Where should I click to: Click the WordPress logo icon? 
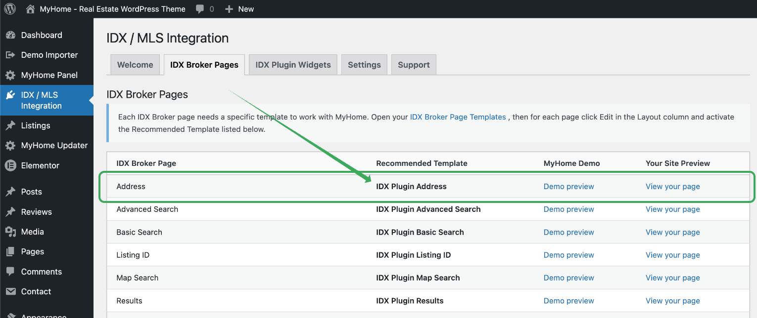(x=10, y=9)
